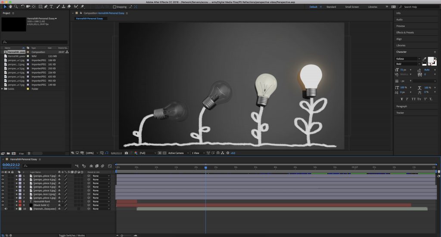Select the Zoom magnifier tool
This screenshot has height=237, width=441.
pos(16,7)
